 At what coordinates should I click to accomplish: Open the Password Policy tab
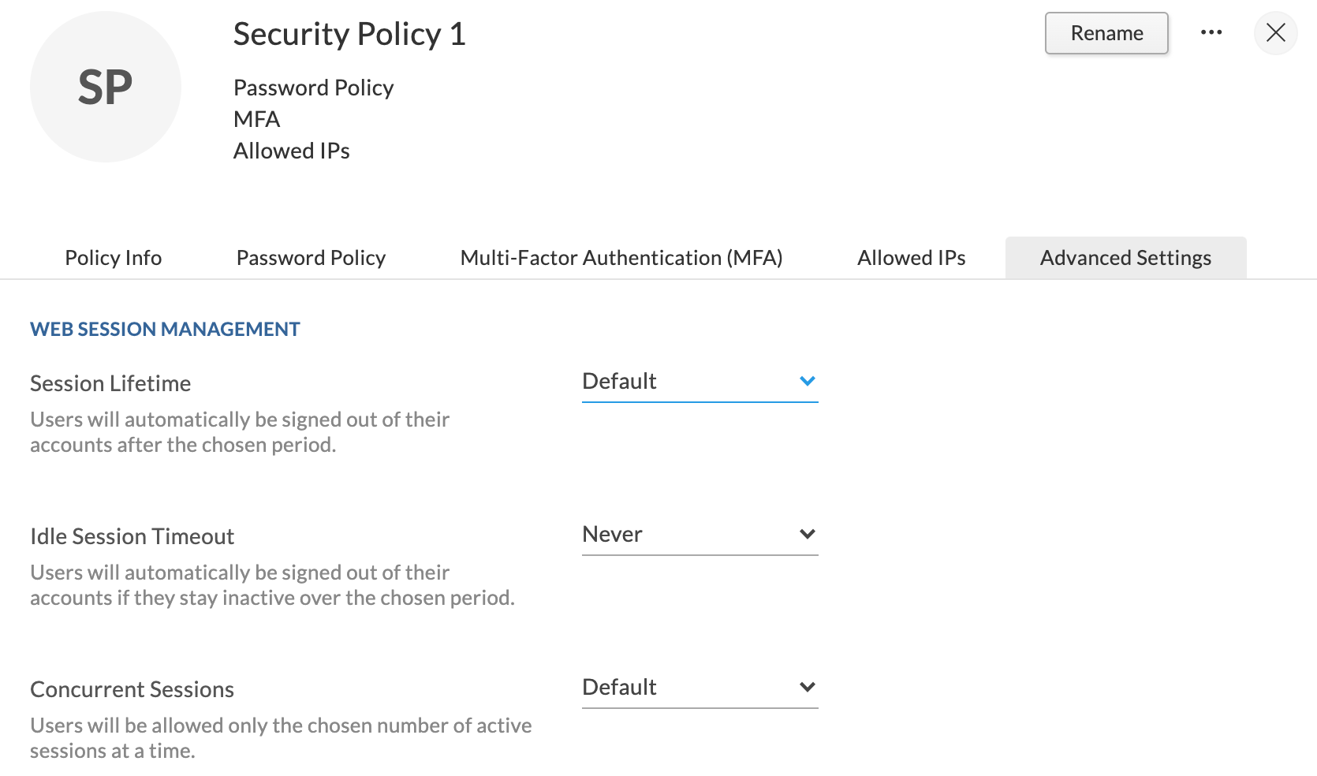click(x=311, y=258)
